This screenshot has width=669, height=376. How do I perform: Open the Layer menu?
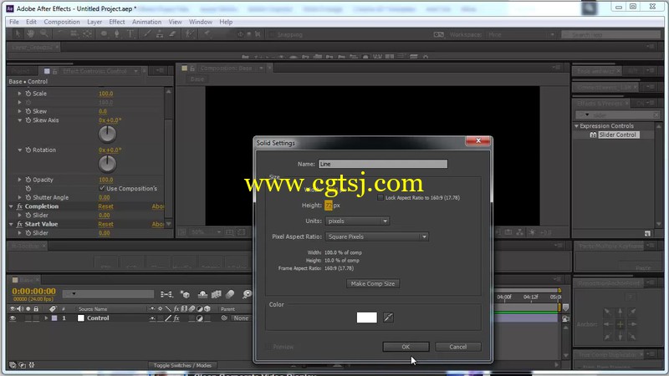[94, 22]
